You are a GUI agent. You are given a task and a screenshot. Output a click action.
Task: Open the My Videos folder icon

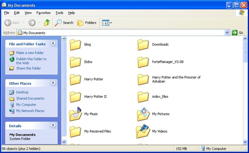pos(143,131)
